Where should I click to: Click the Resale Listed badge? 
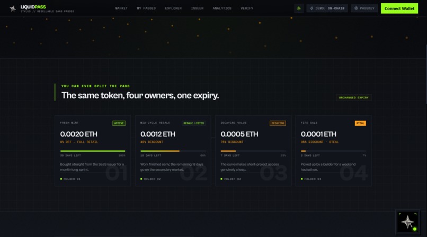pyautogui.click(x=193, y=123)
